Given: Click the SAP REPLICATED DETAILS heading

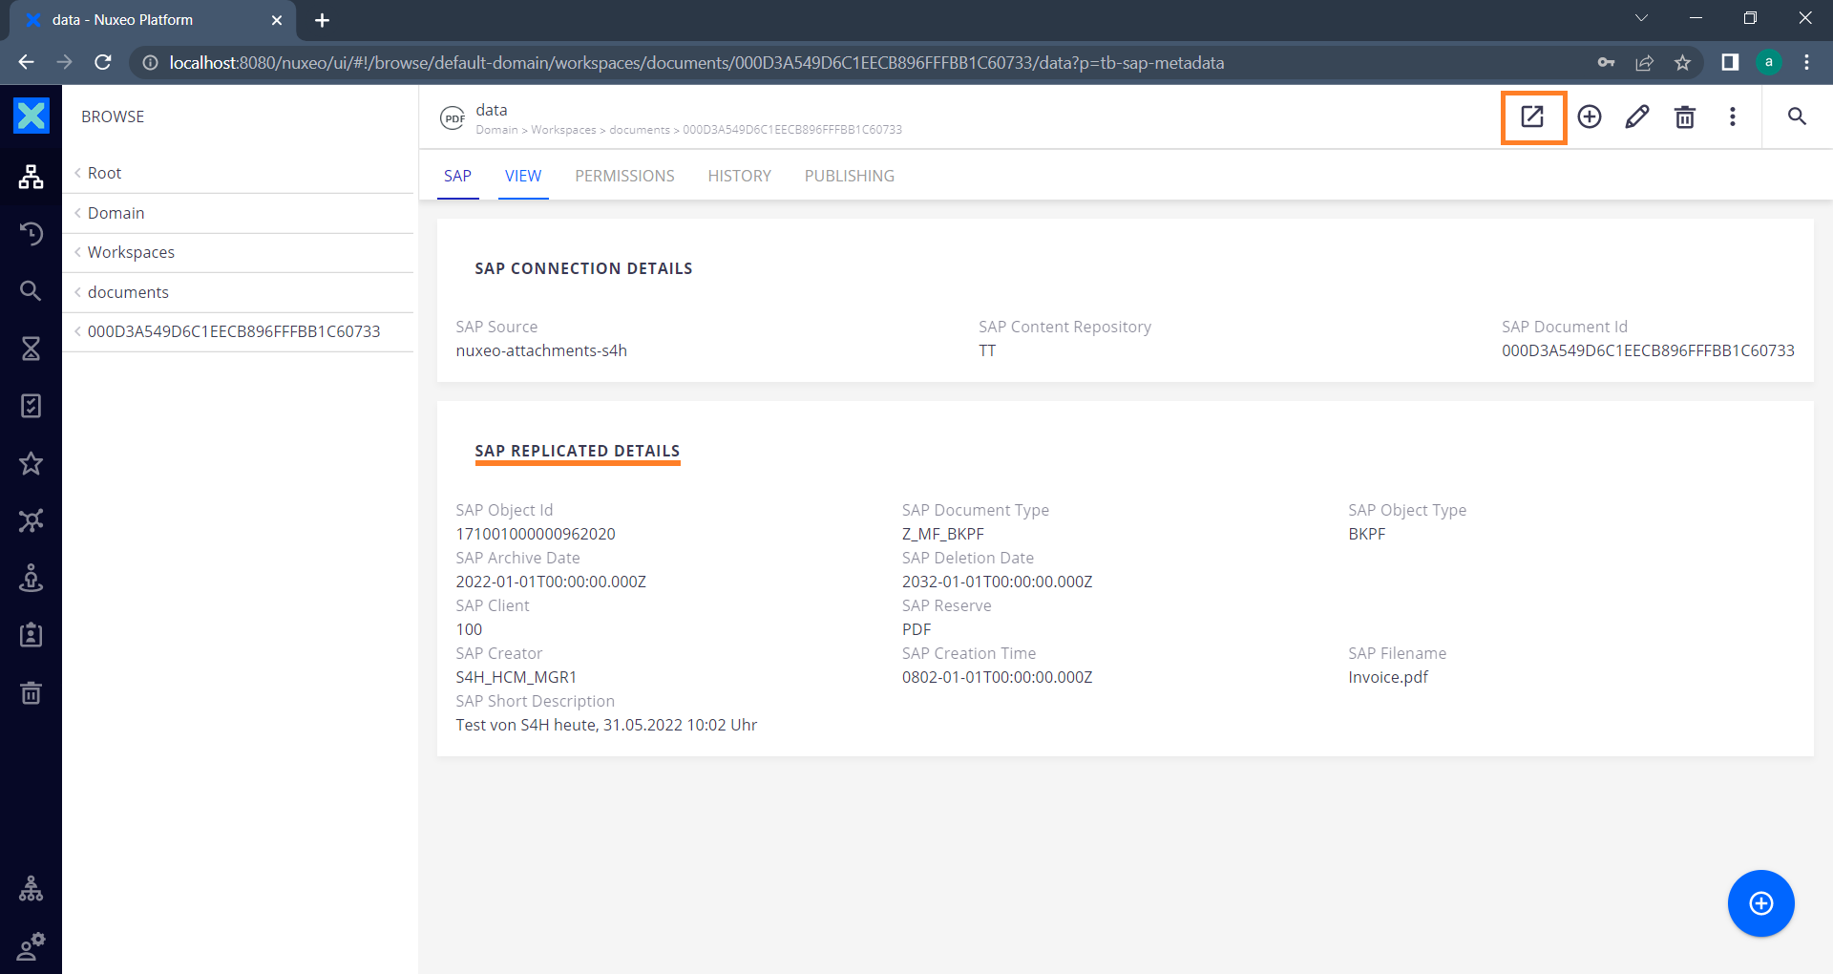Looking at the screenshot, I should (x=578, y=451).
